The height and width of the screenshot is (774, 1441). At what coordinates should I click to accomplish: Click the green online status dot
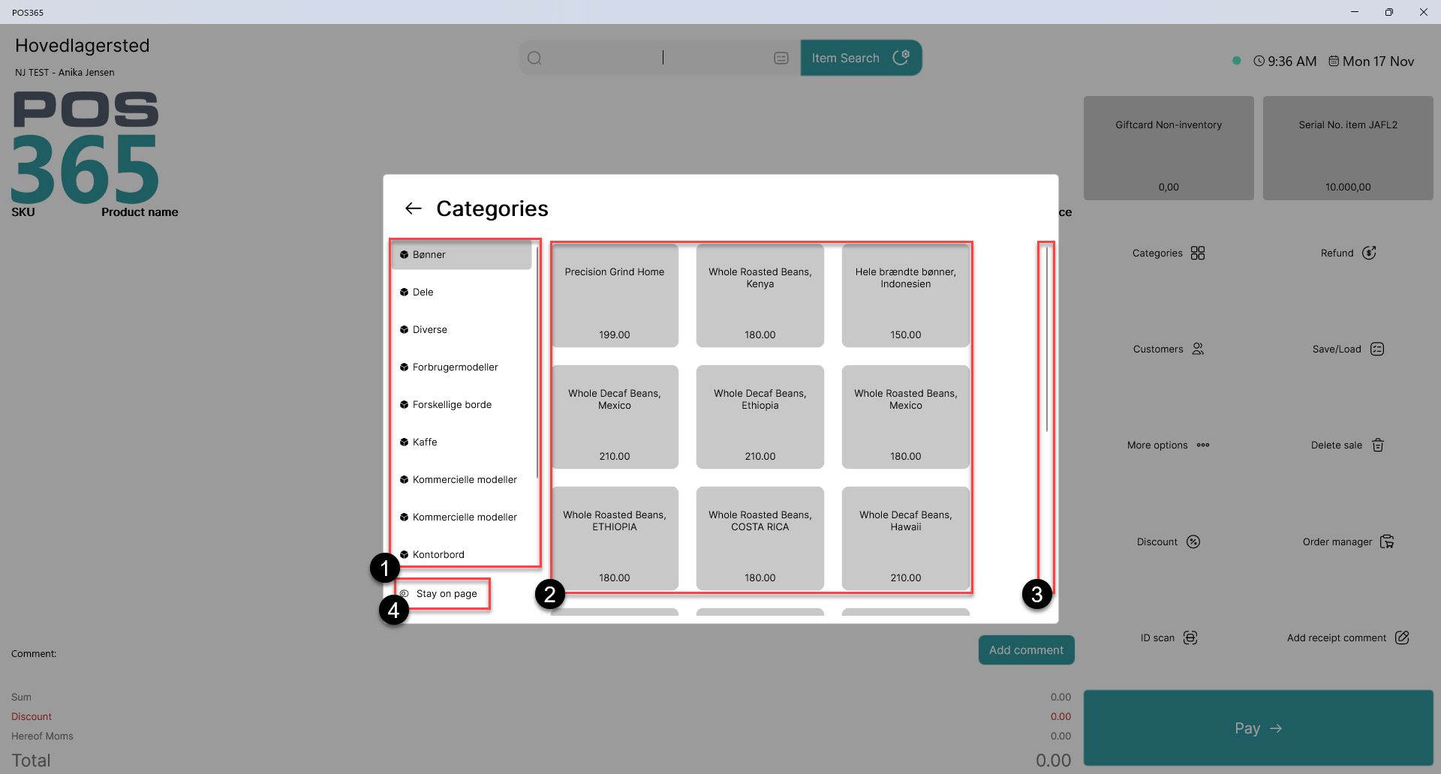[1236, 61]
